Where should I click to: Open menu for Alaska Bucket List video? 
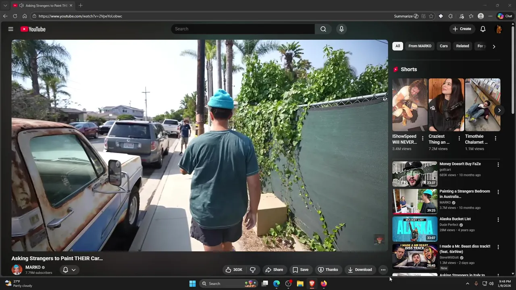(x=498, y=220)
